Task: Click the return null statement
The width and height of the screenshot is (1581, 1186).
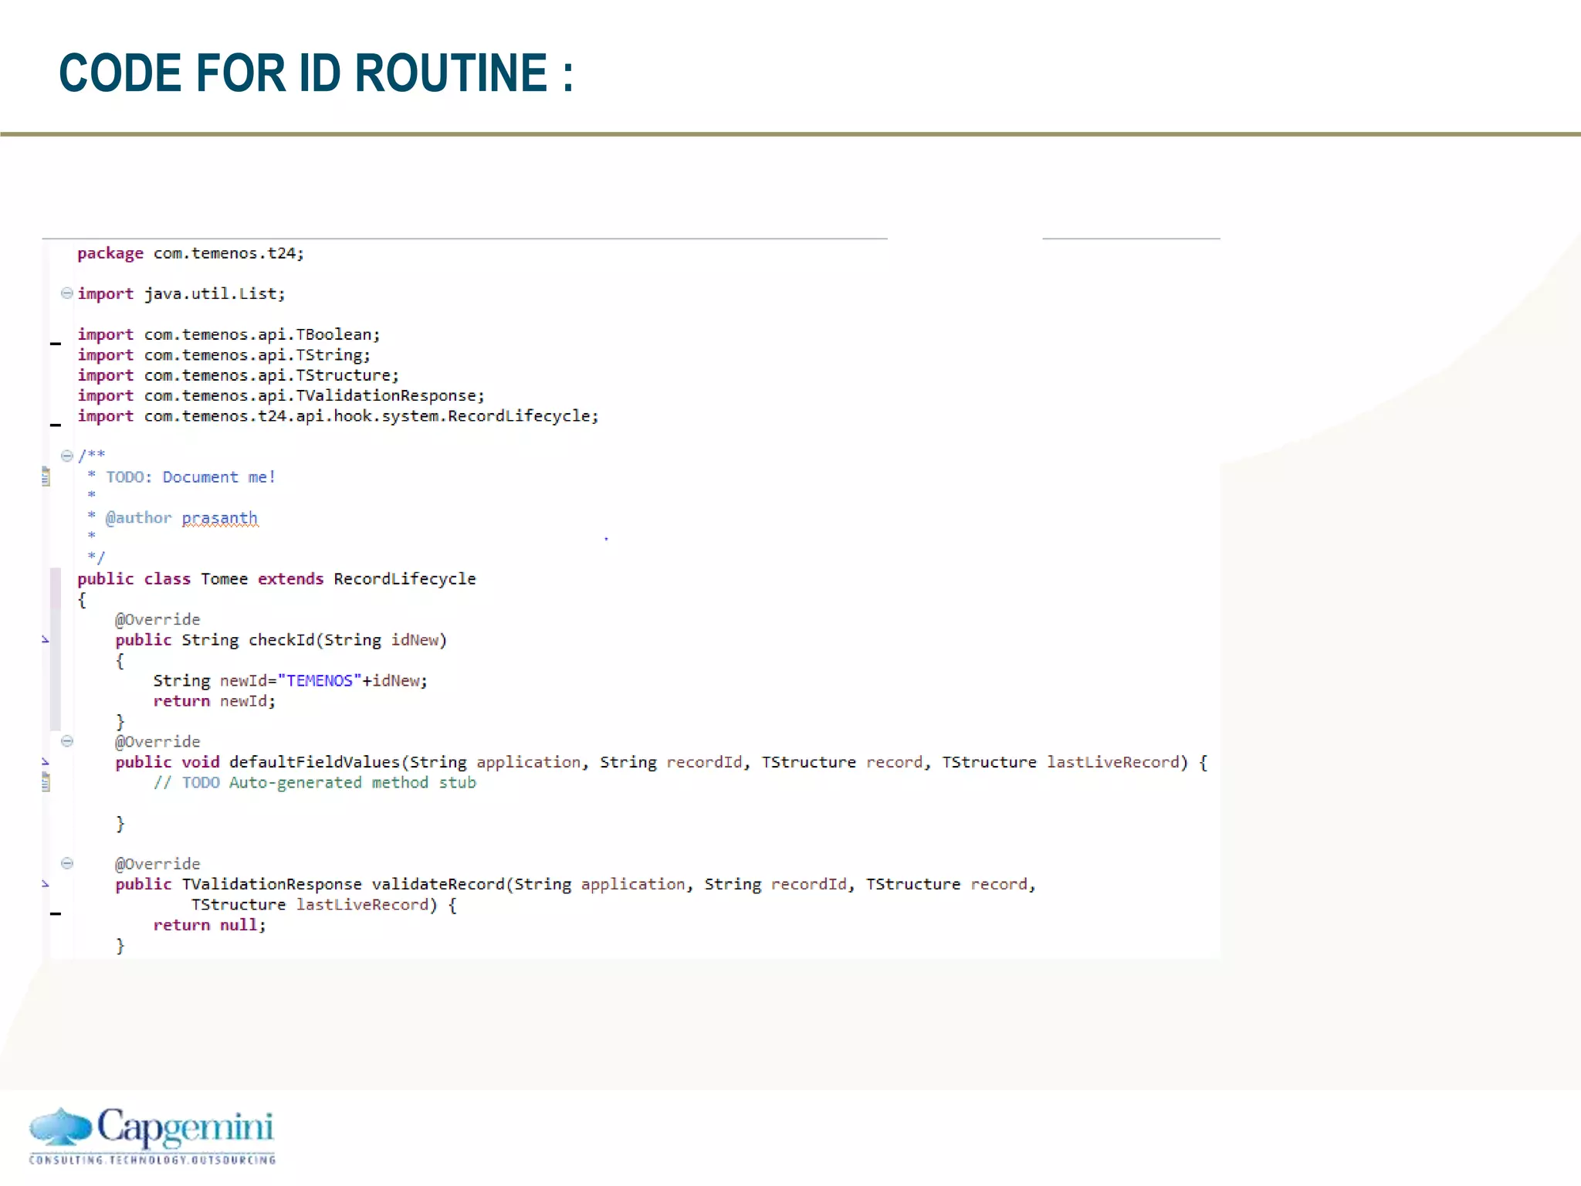Action: coord(209,925)
